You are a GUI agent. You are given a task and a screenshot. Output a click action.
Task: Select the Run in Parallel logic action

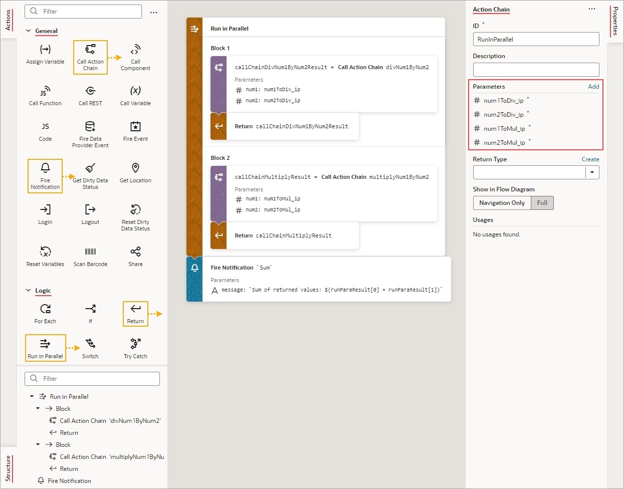pos(45,348)
